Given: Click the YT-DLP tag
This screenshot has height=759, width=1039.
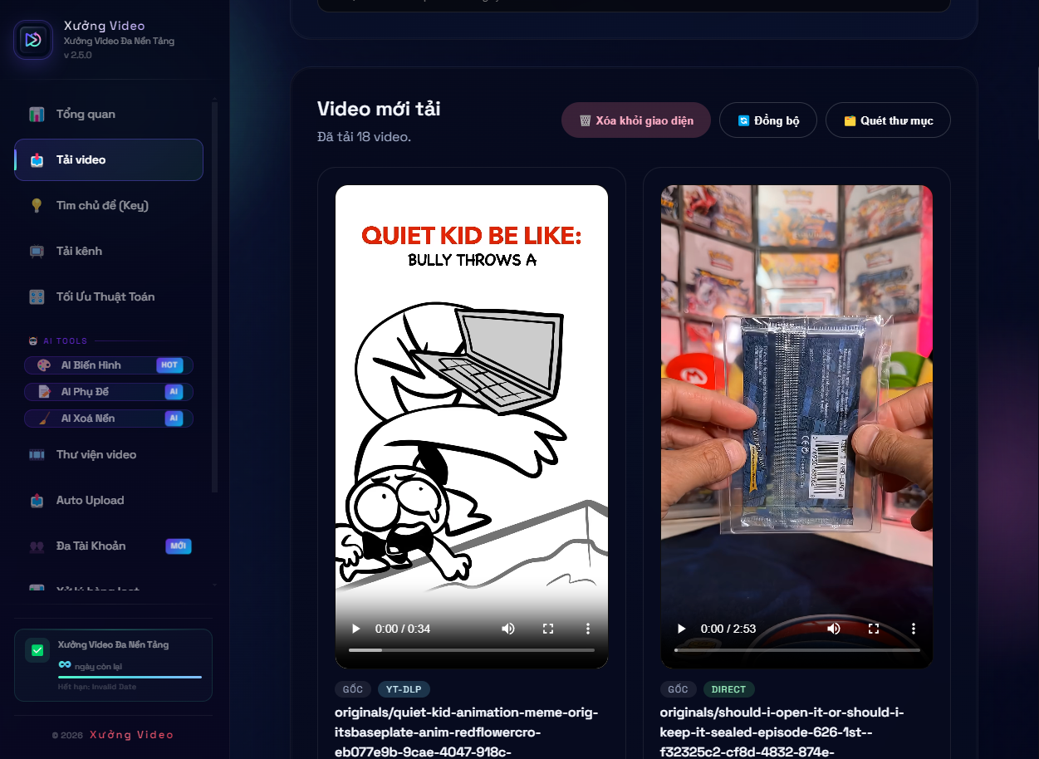Looking at the screenshot, I should [x=404, y=689].
